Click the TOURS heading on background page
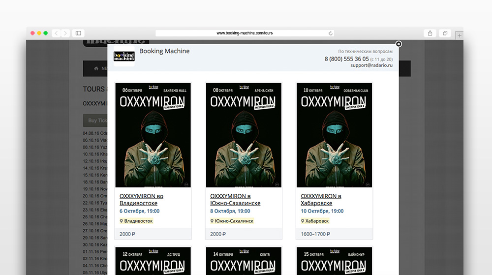This screenshot has width=492, height=275. tap(94, 89)
